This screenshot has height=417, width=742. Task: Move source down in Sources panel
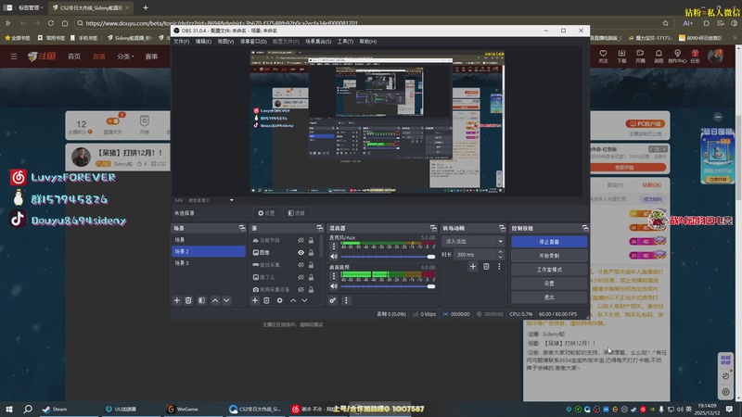[x=305, y=300]
